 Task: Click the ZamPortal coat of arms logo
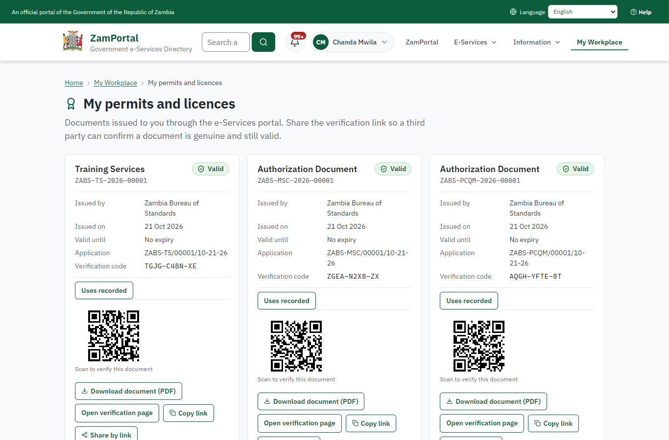pos(73,41)
